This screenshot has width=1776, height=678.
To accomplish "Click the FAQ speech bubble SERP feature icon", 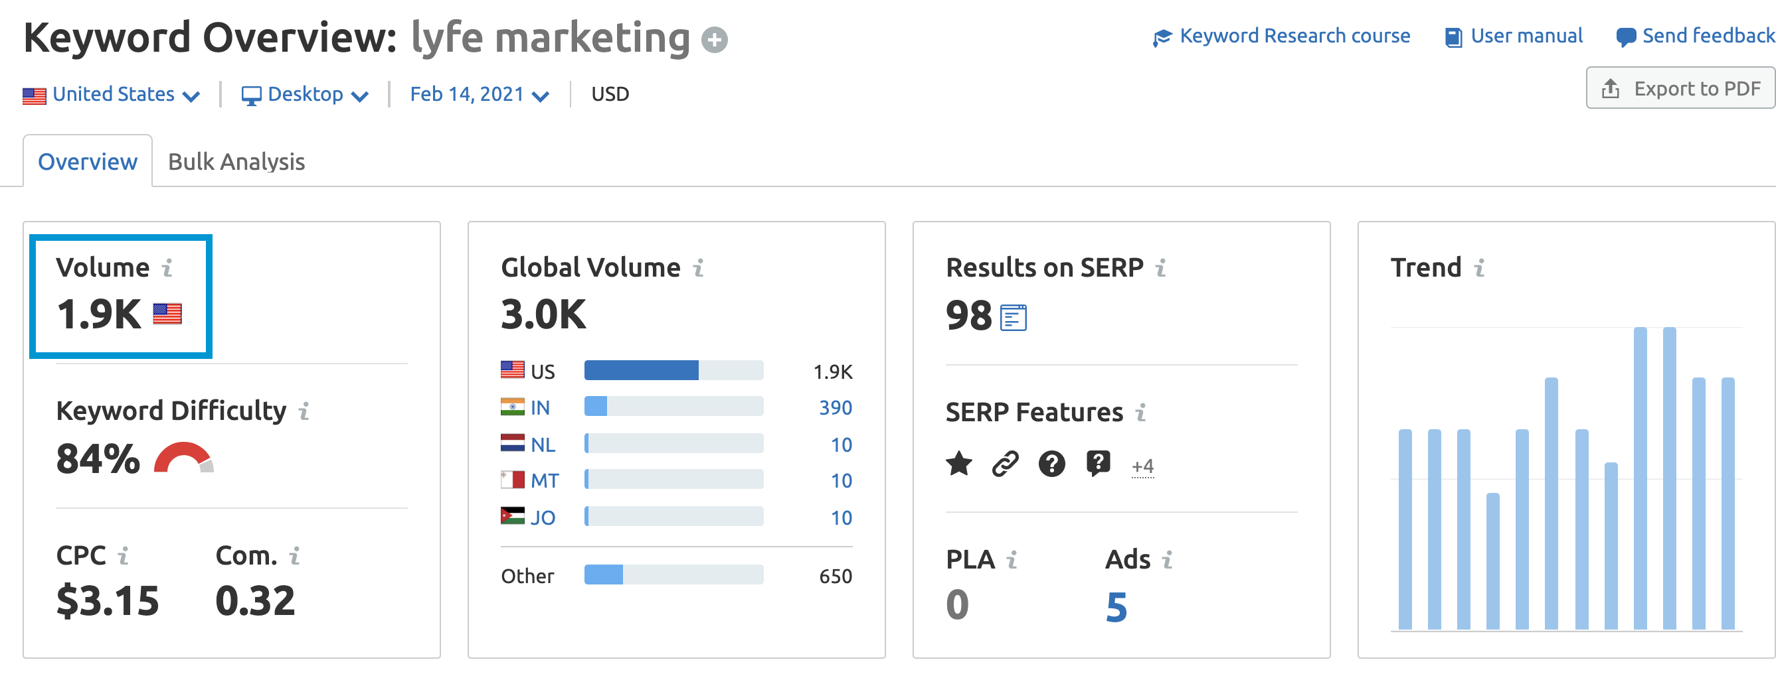I will pyautogui.click(x=1098, y=463).
